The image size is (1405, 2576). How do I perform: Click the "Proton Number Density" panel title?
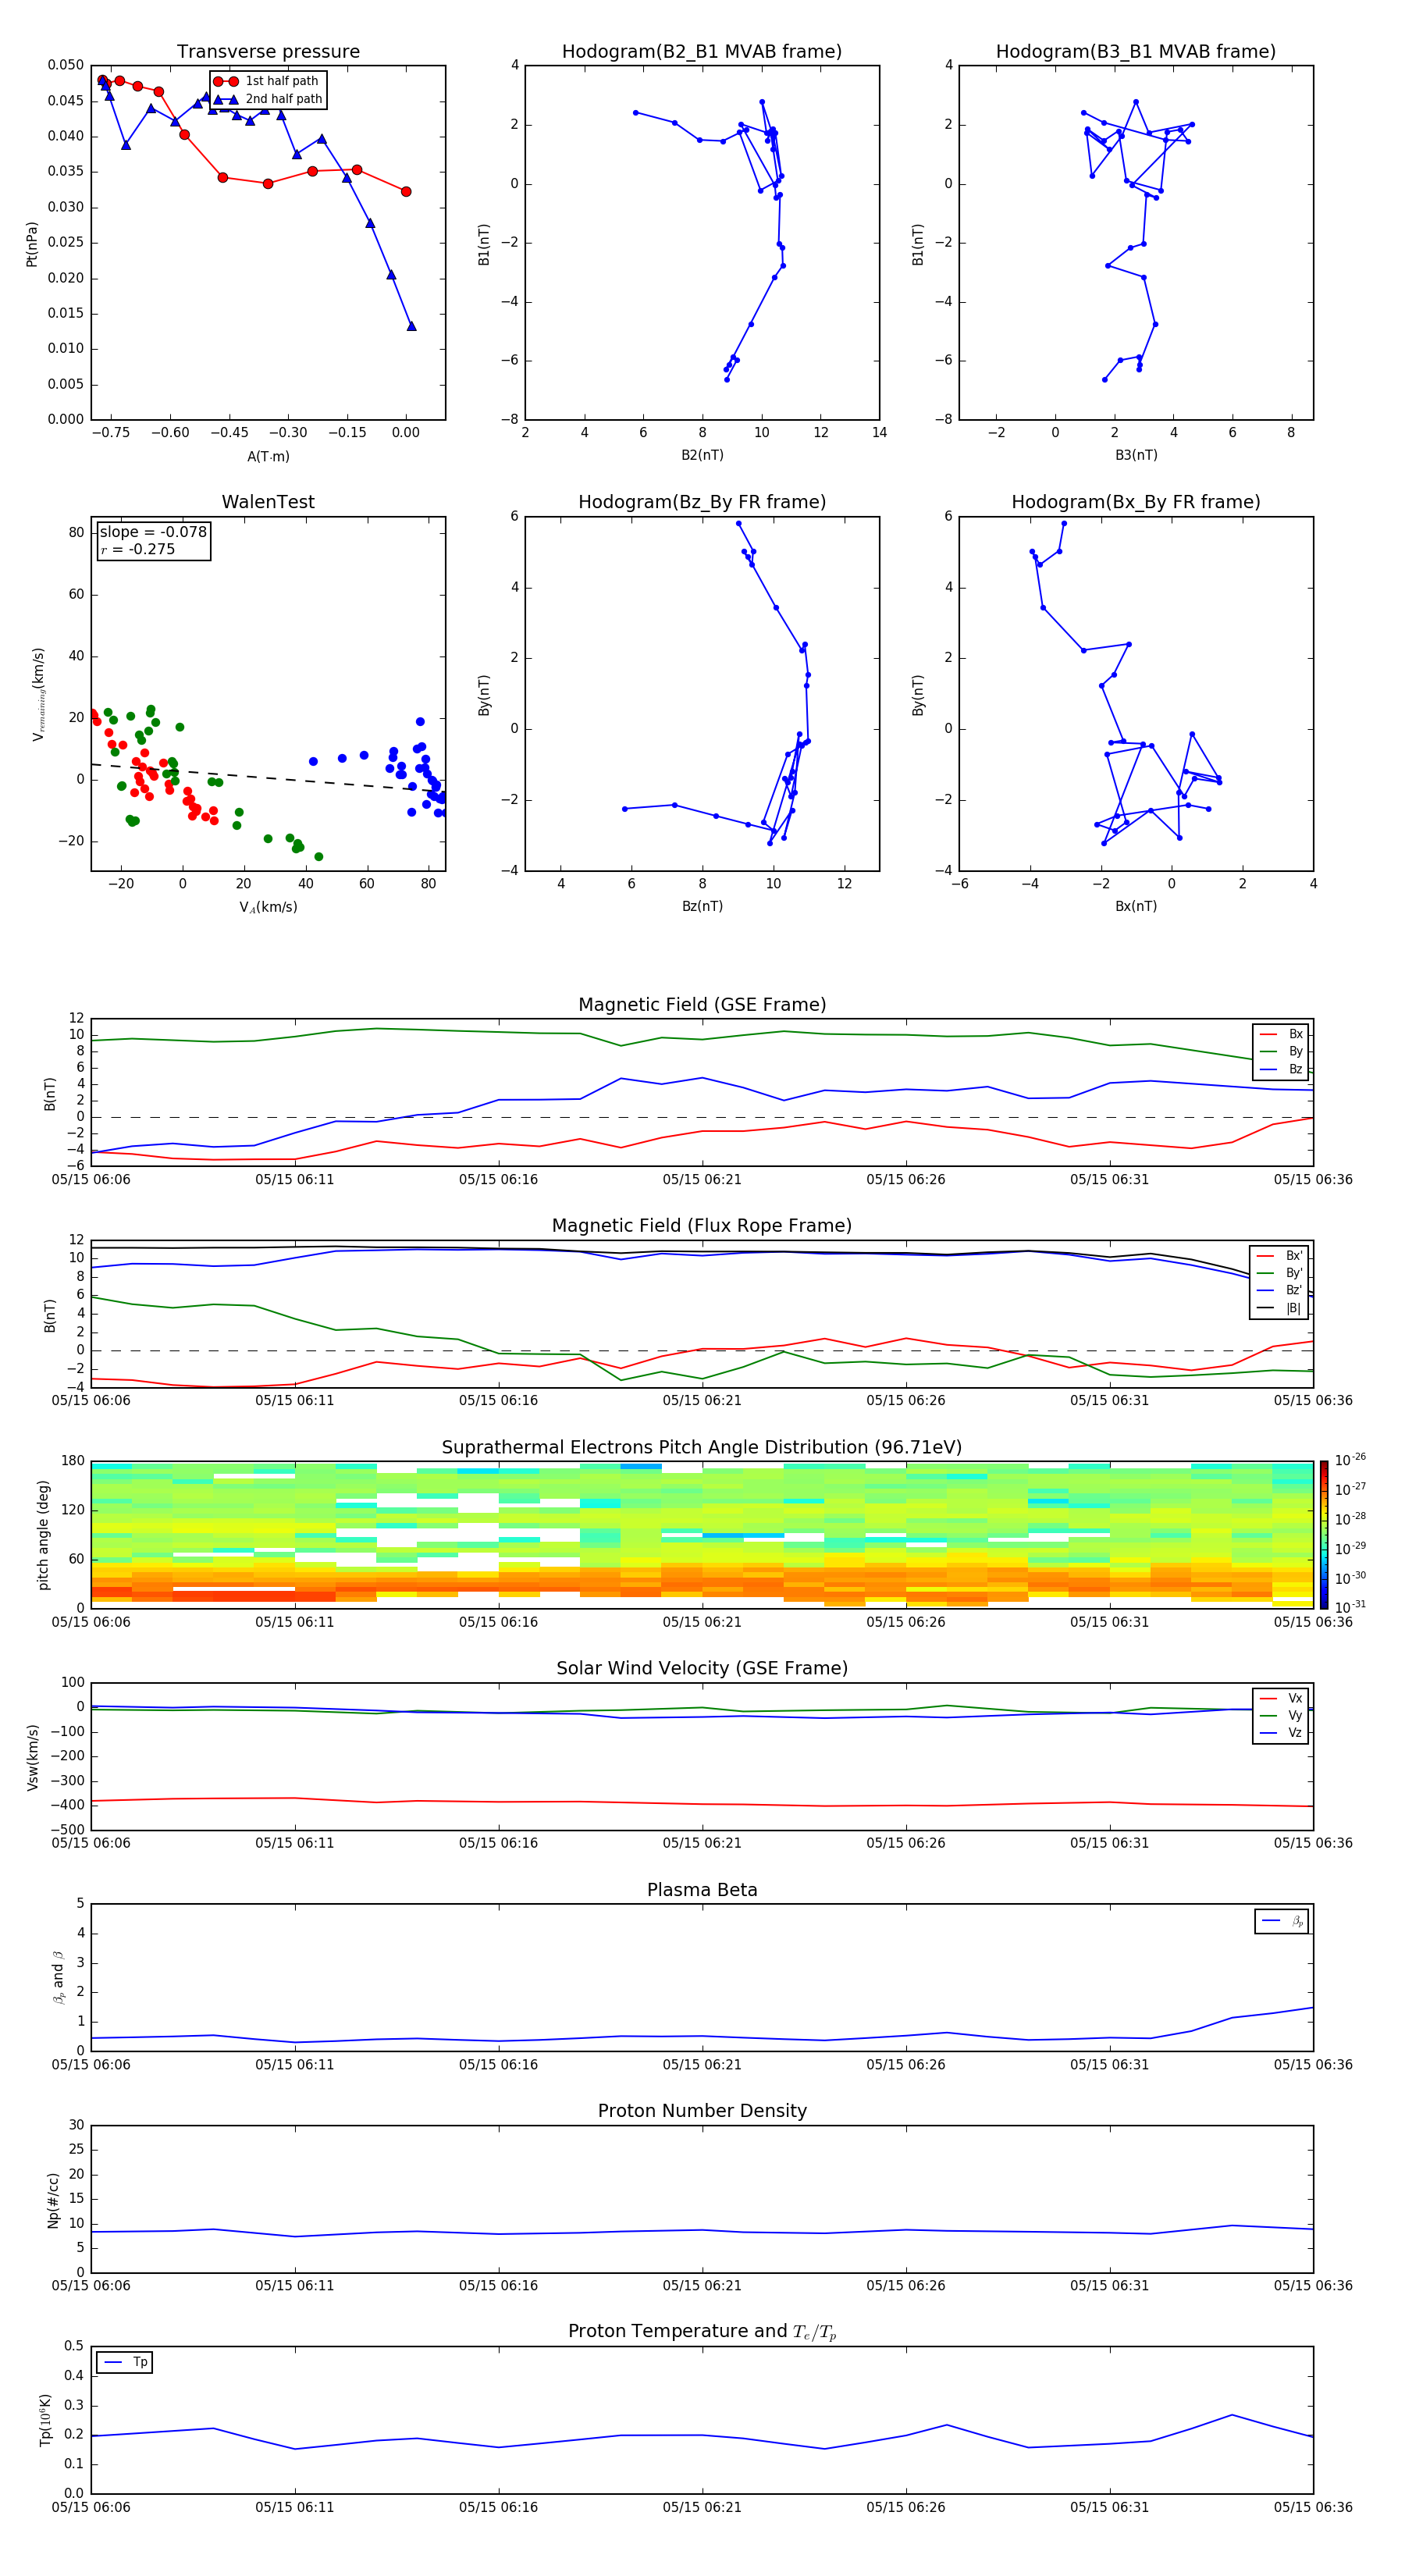tap(702, 2111)
